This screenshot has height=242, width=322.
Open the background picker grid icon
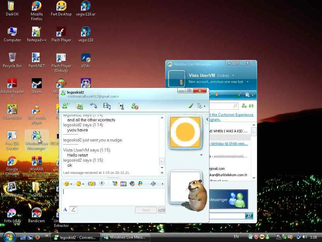pyautogui.click(x=123, y=184)
